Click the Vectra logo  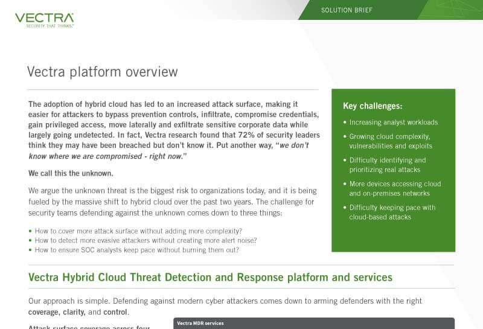coord(44,21)
